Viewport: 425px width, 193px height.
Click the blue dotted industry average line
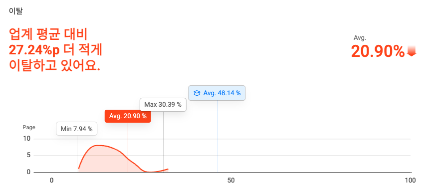pyautogui.click(x=217, y=136)
